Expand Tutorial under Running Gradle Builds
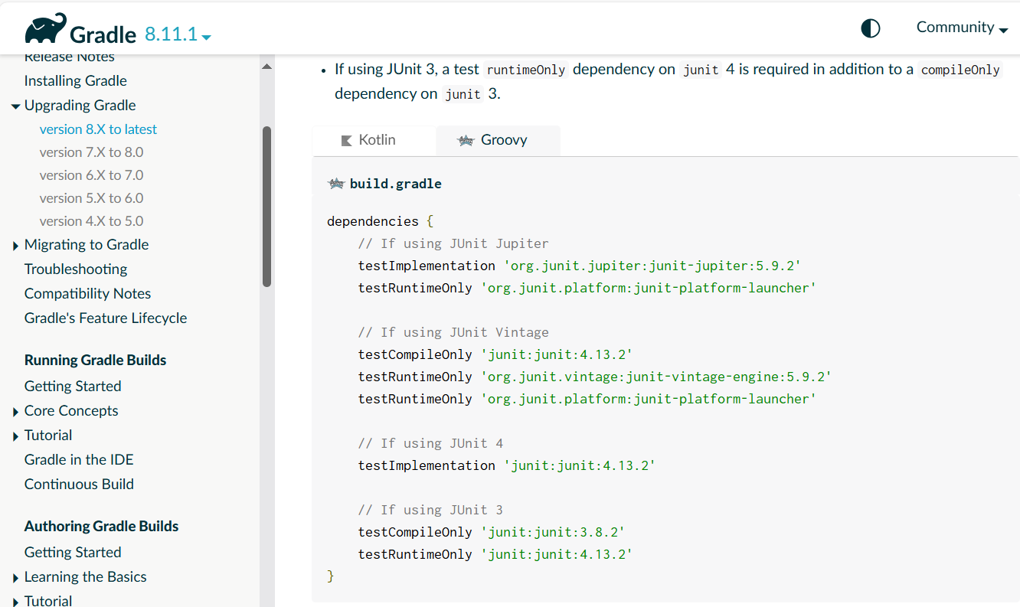1020x607 pixels. click(x=15, y=436)
